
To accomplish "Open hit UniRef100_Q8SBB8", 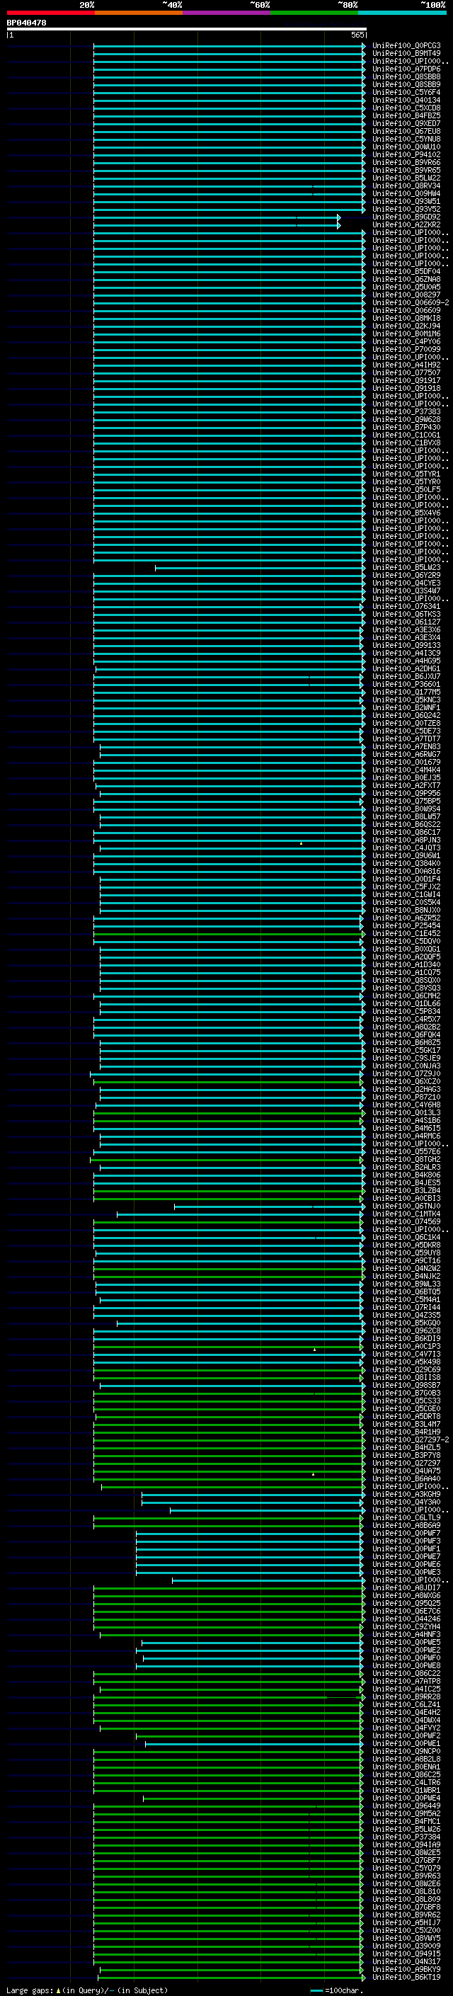I will (406, 76).
